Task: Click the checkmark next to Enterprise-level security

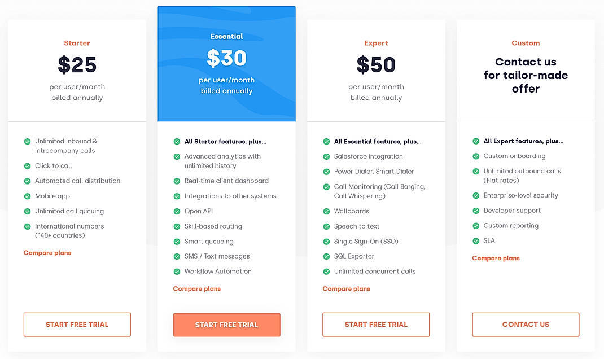Action: tap(476, 196)
